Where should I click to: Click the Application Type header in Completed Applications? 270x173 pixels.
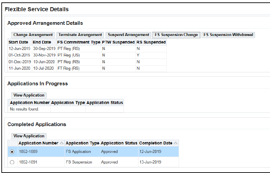pos(82,143)
